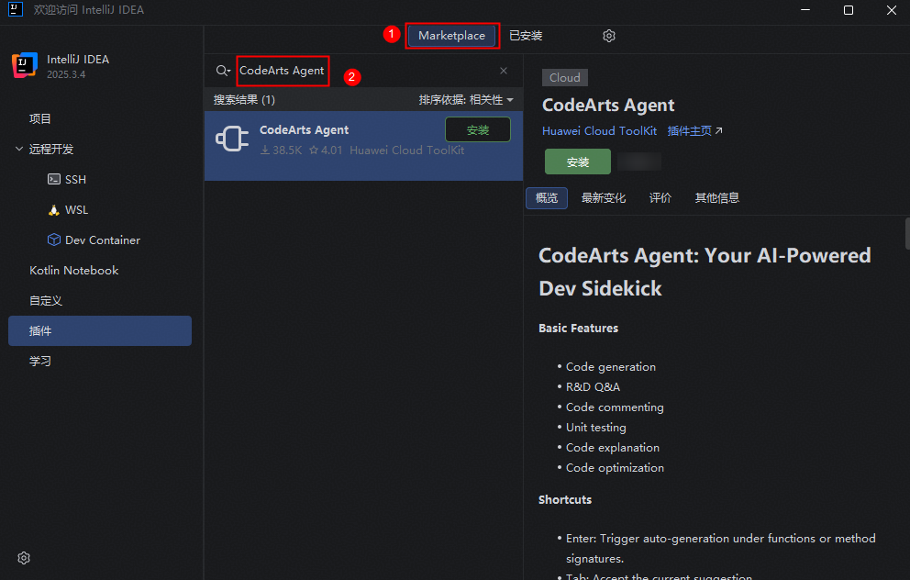Click the search magnifier icon
The height and width of the screenshot is (580, 910).
(x=222, y=71)
